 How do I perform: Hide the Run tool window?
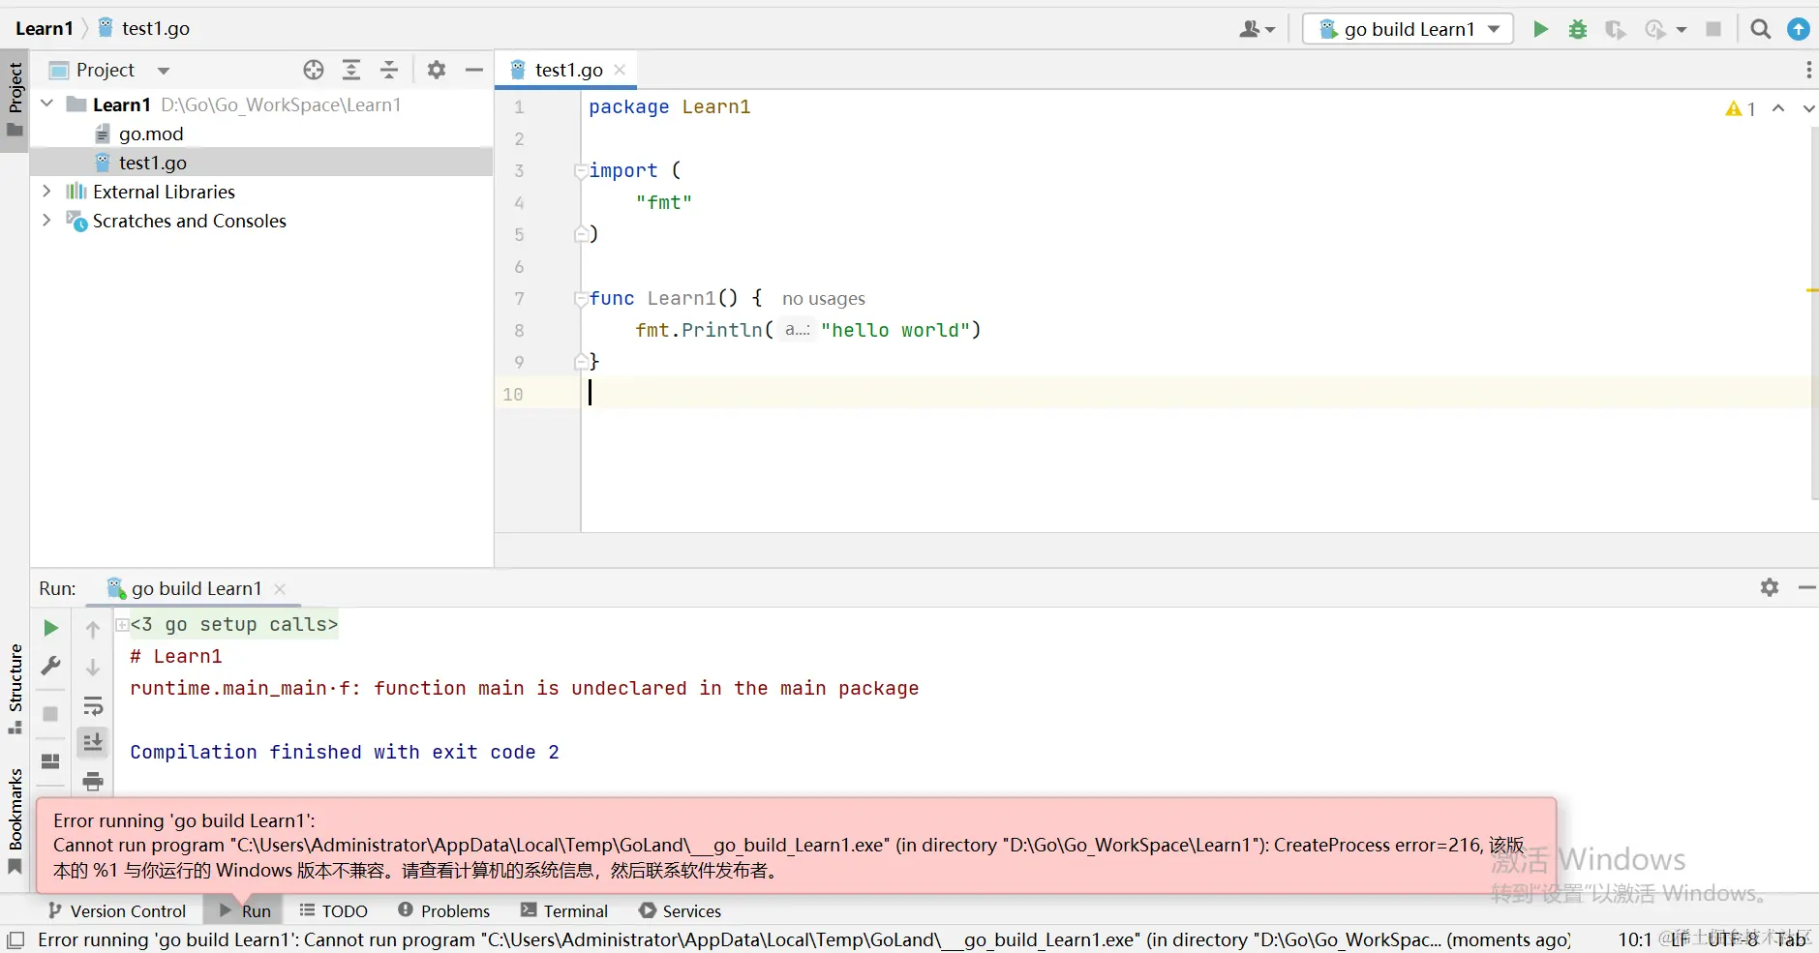point(1806,587)
